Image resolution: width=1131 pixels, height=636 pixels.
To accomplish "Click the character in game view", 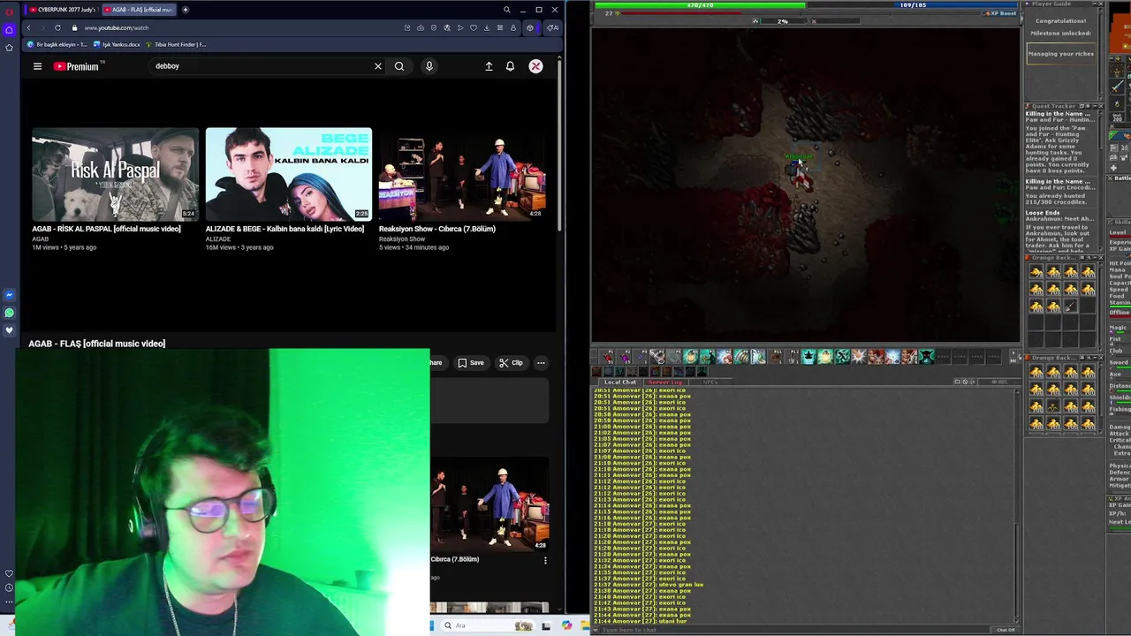I will coord(801,175).
